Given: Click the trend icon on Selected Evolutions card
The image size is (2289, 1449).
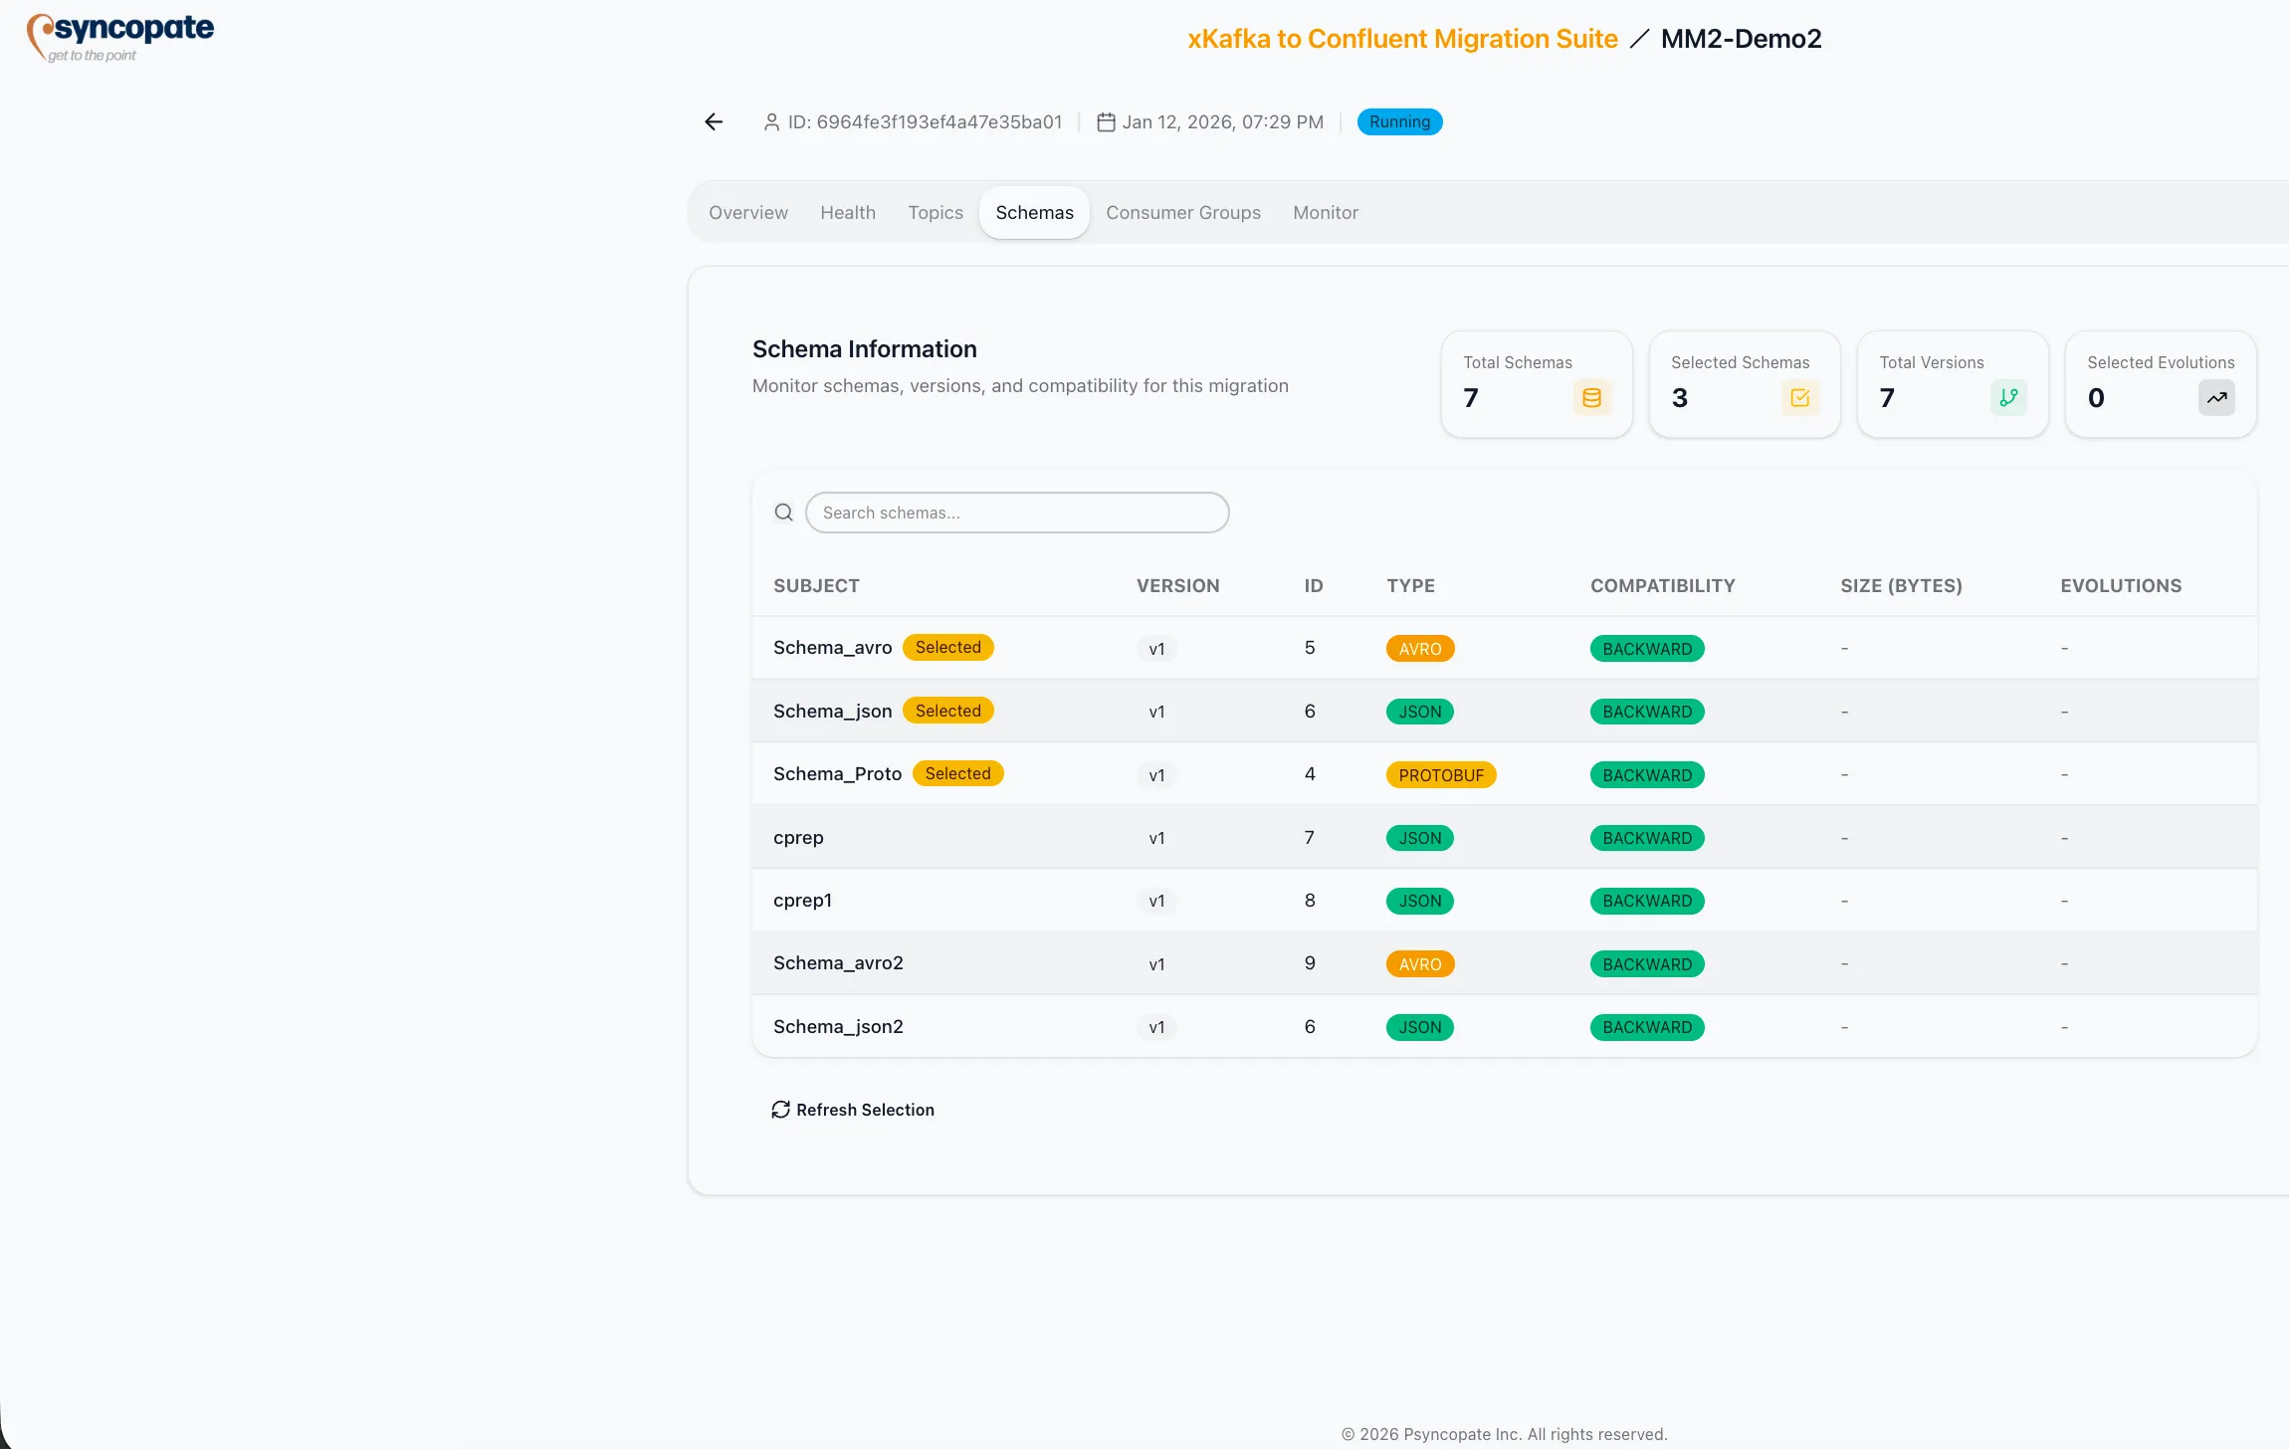Looking at the screenshot, I should click(x=2215, y=397).
